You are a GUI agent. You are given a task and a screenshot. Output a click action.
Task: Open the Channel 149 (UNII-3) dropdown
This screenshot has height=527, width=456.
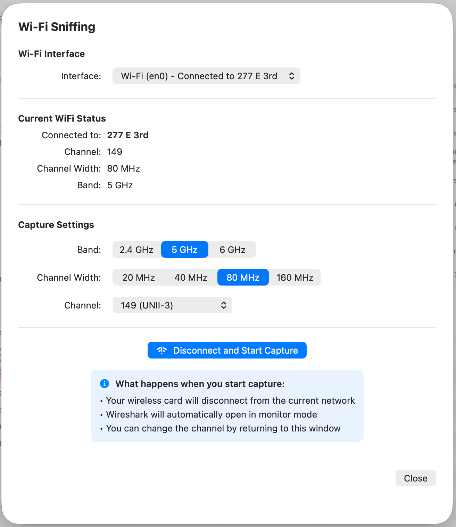(172, 305)
